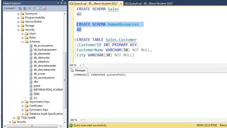227x128 pixels.
Task: Click the Disconnect server toolbar icon
Action: (25, 9)
